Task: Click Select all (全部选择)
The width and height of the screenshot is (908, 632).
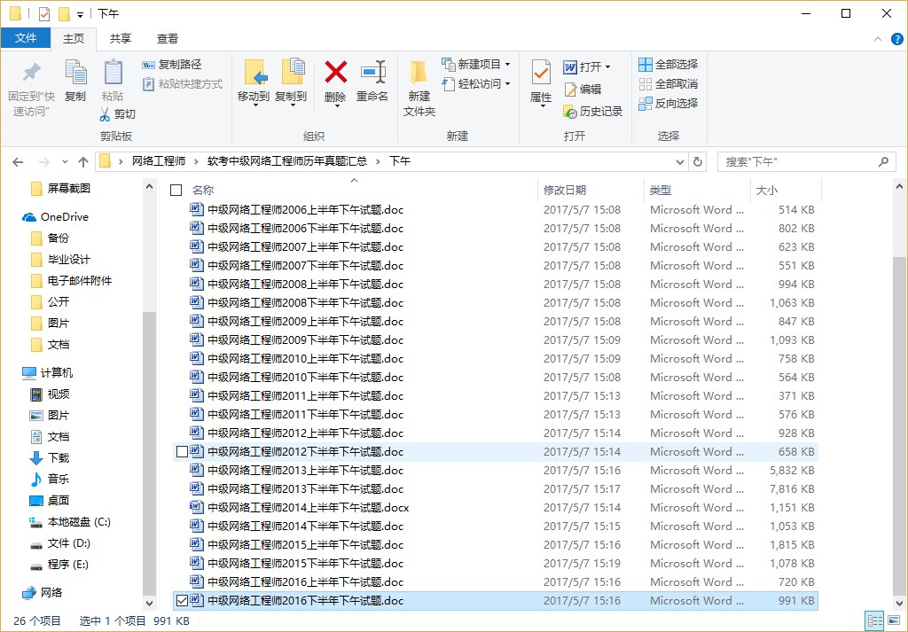Action: pyautogui.click(x=669, y=64)
